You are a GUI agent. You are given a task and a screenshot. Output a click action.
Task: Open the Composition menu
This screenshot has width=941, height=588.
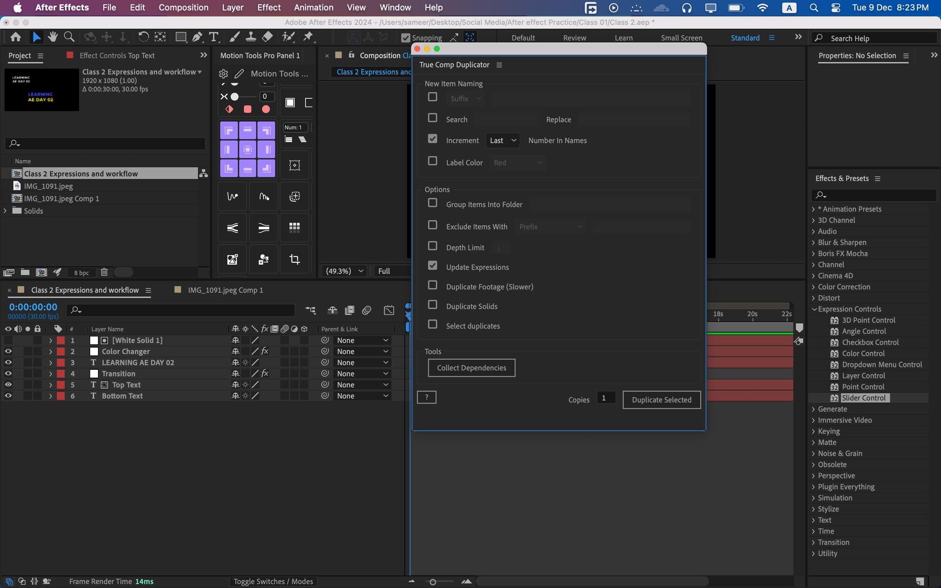tap(183, 7)
